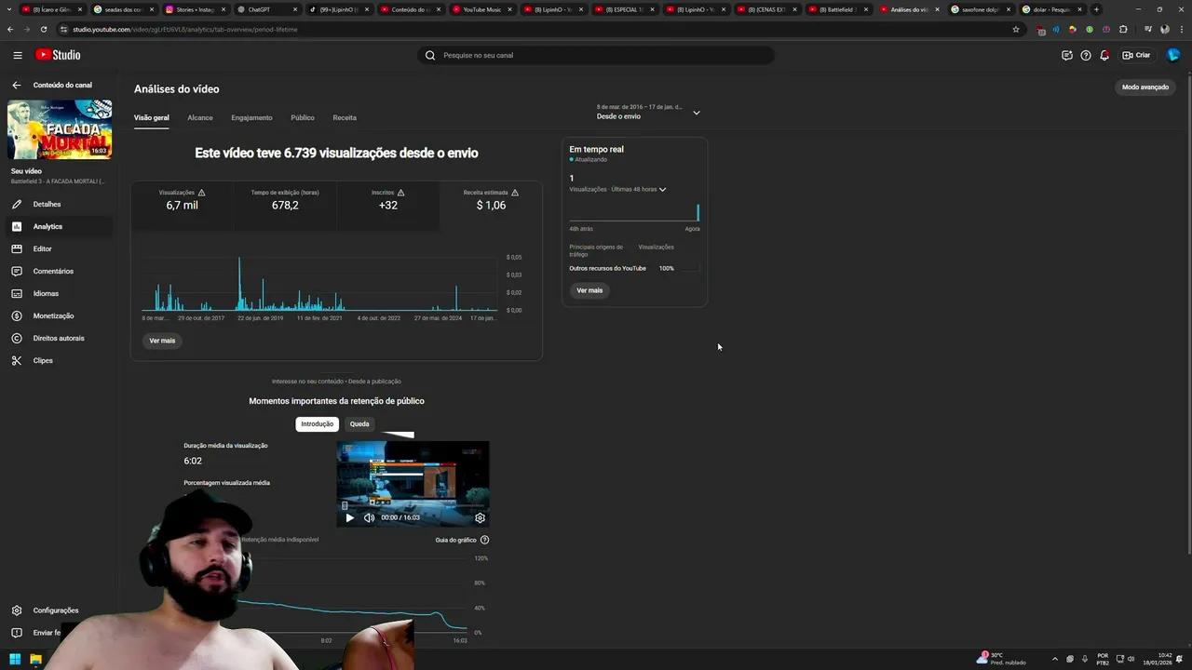Click the Modo avançado button

click(x=1145, y=87)
